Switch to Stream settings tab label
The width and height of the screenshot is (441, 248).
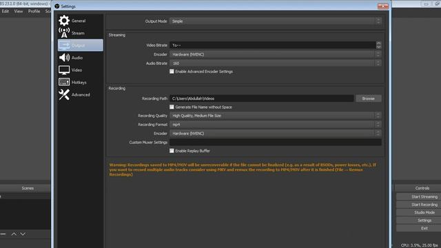pos(78,33)
